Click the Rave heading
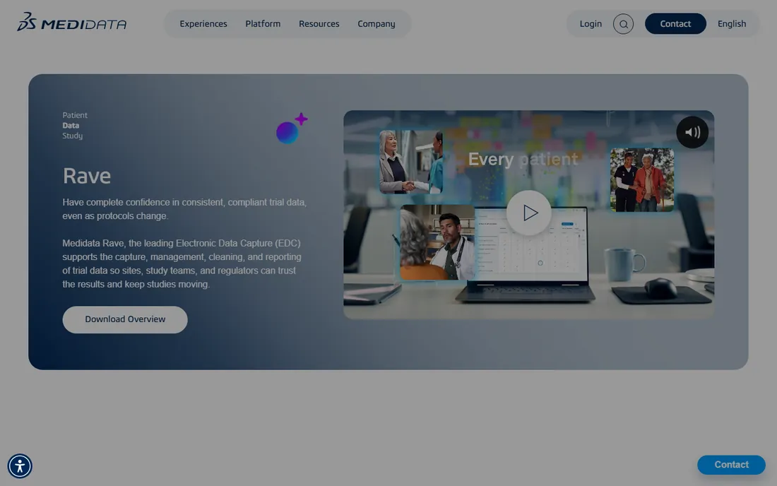The image size is (777, 486). tap(87, 176)
